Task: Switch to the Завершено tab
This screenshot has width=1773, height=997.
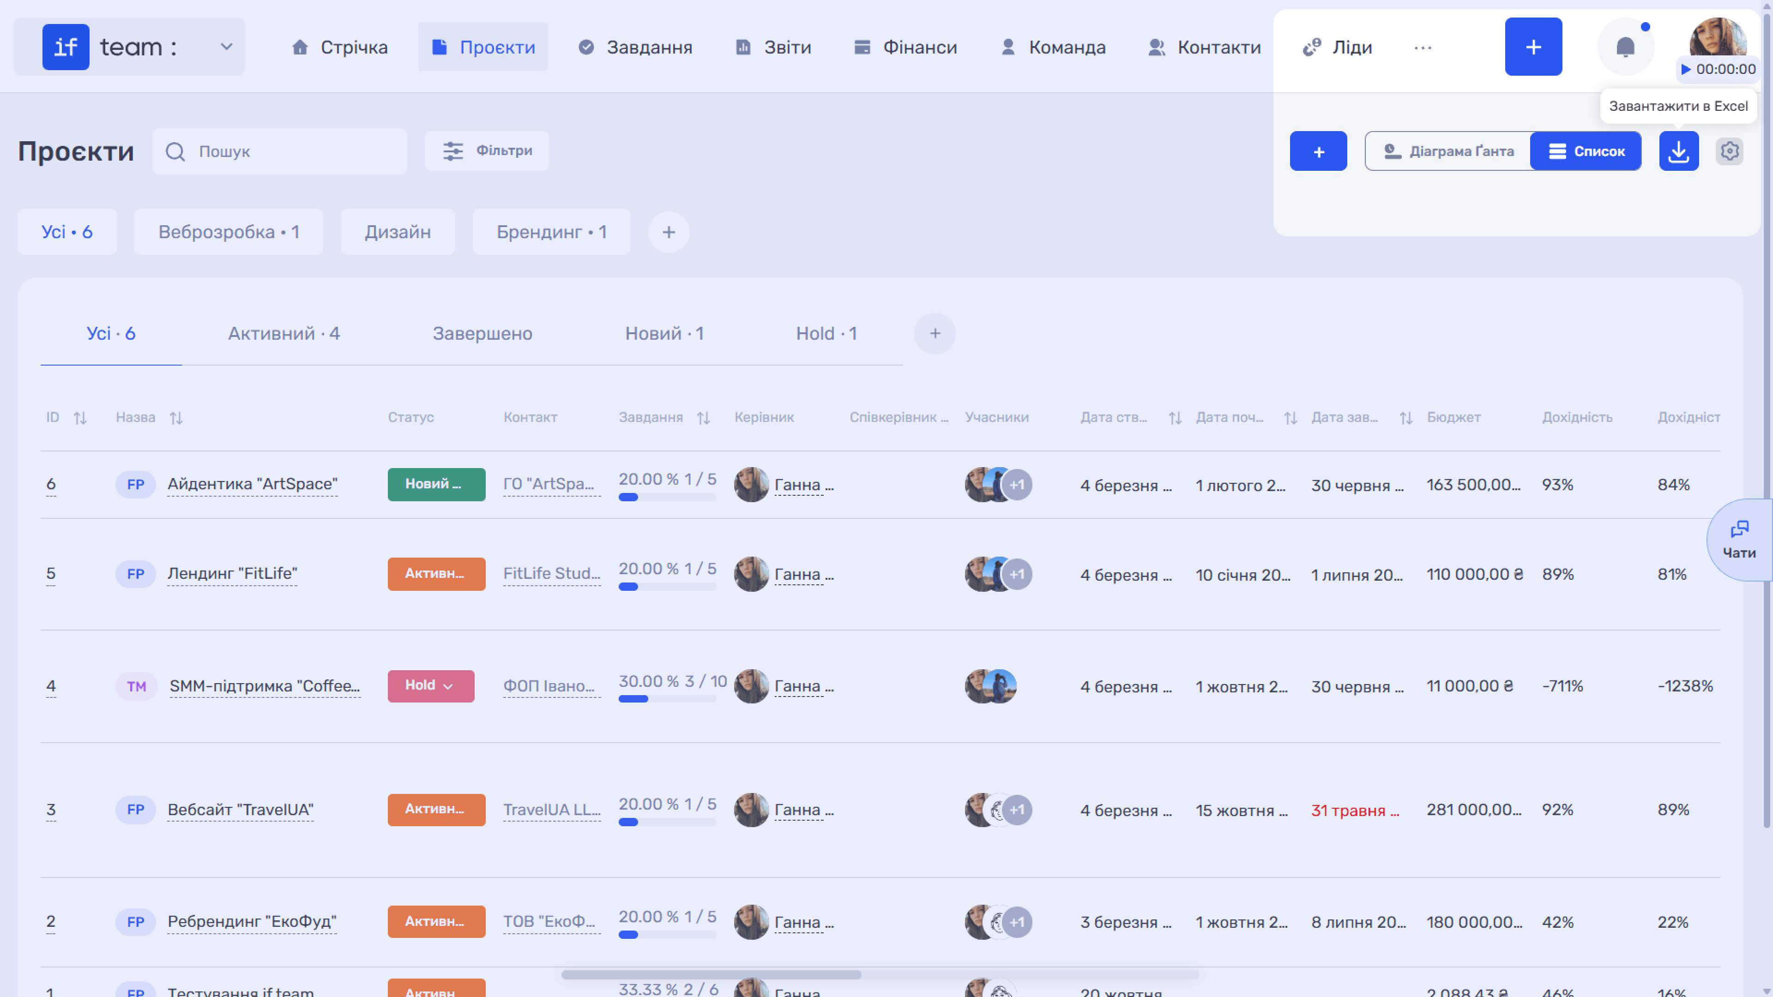Action: 482,334
